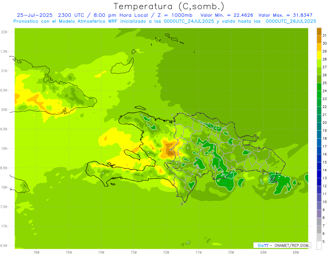
Task: Click the "25" contour label near 19N
Action: (209, 153)
